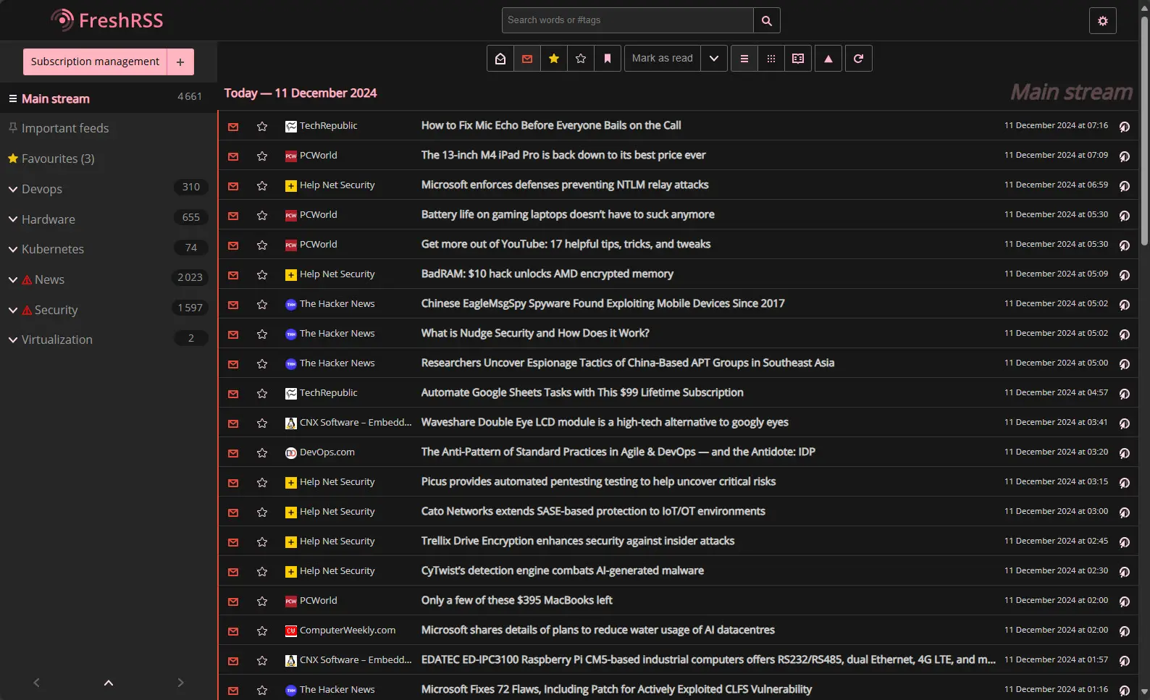The width and height of the screenshot is (1150, 700).
Task: Select Main stream in the sidebar
Action: [56, 98]
